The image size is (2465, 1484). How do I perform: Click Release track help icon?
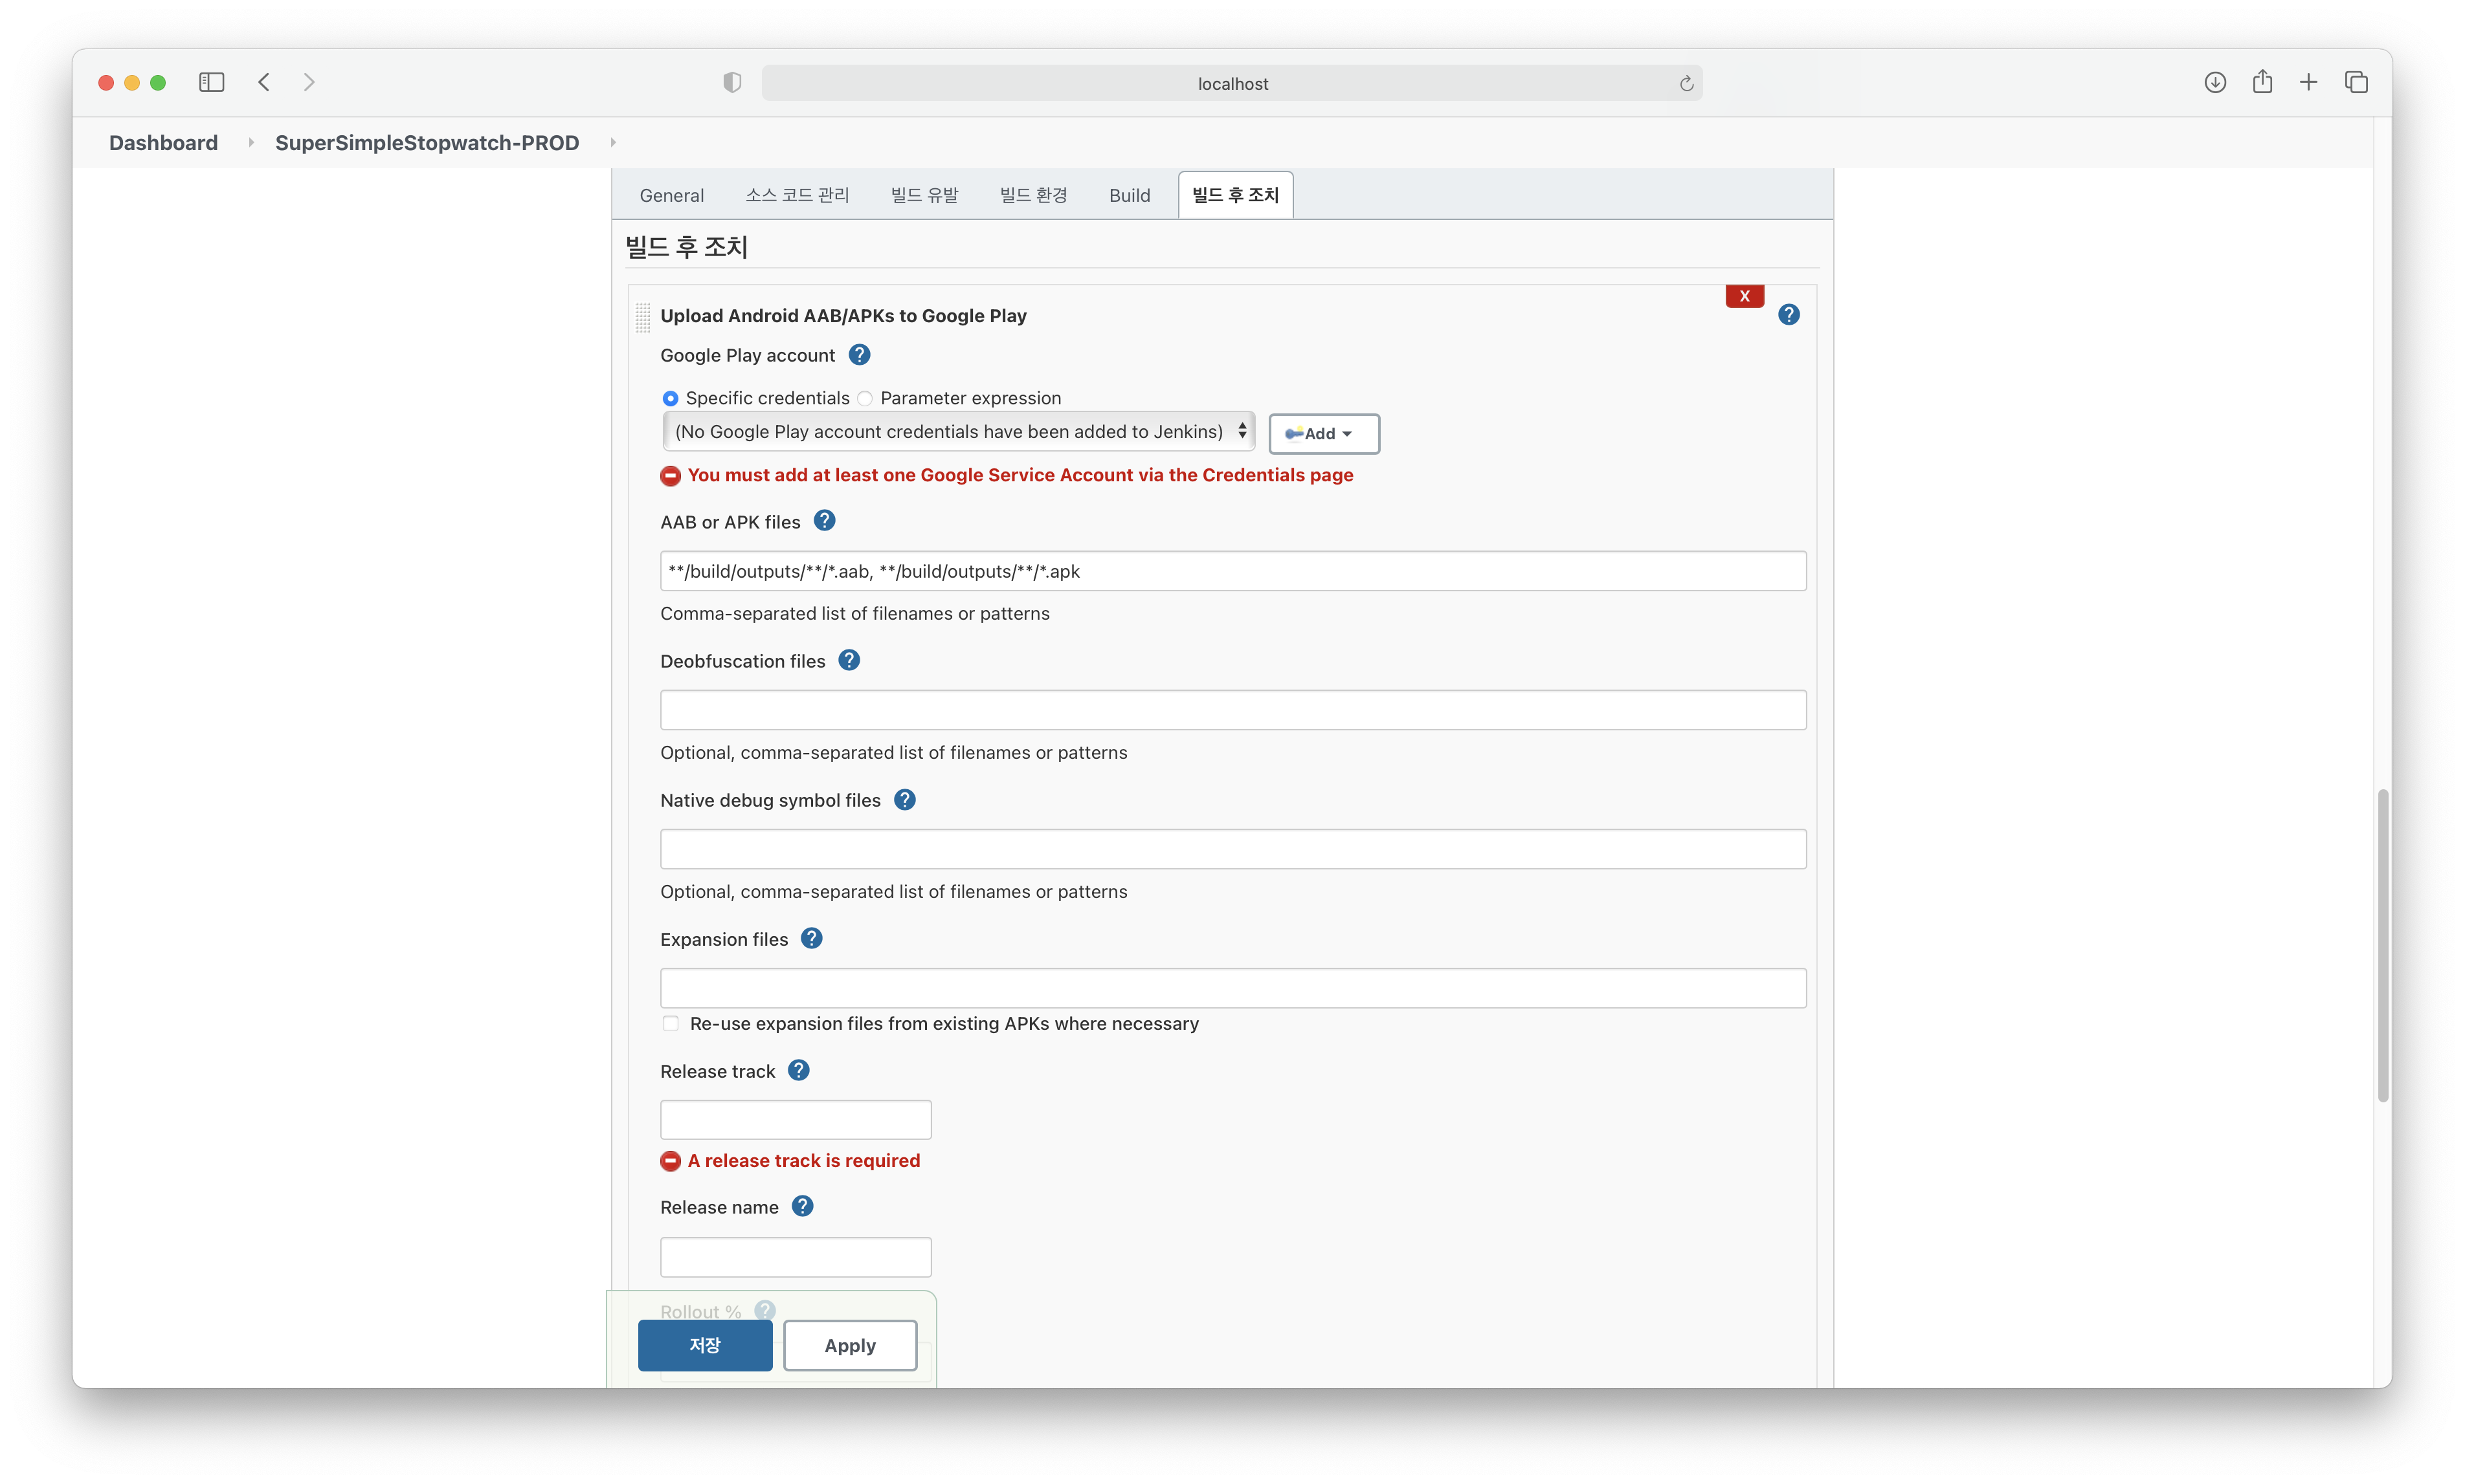[x=798, y=1071]
